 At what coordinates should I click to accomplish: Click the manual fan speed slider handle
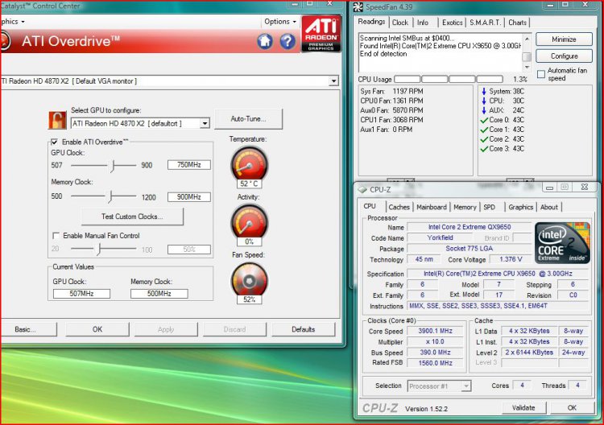[98, 249]
